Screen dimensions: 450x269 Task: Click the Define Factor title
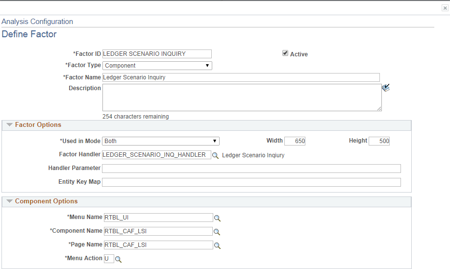29,34
